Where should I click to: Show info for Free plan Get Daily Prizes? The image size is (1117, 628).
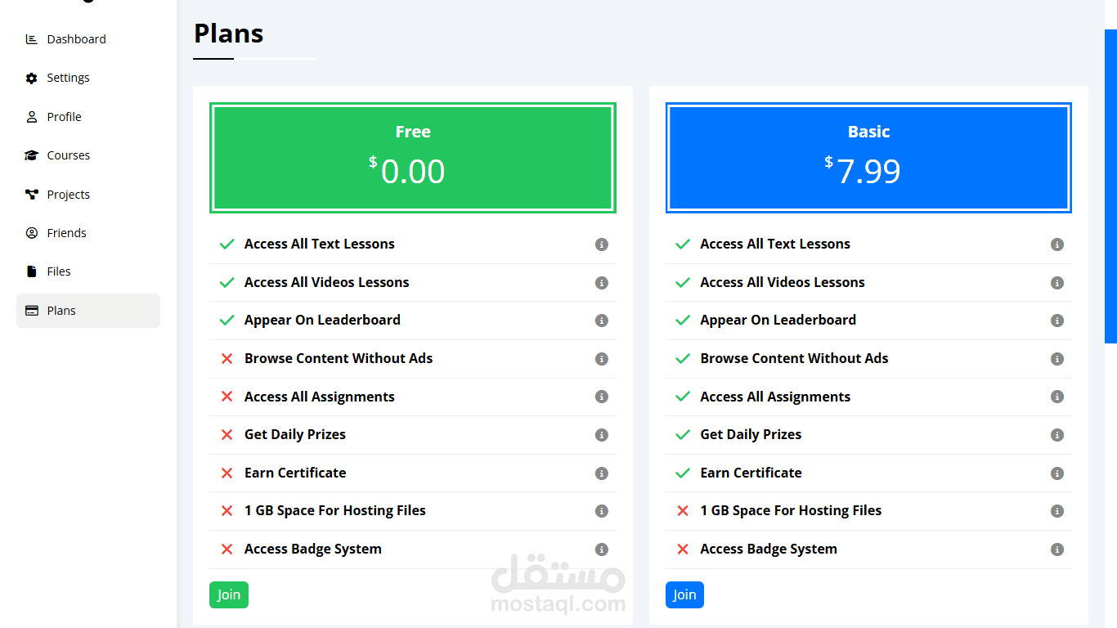[602, 435]
